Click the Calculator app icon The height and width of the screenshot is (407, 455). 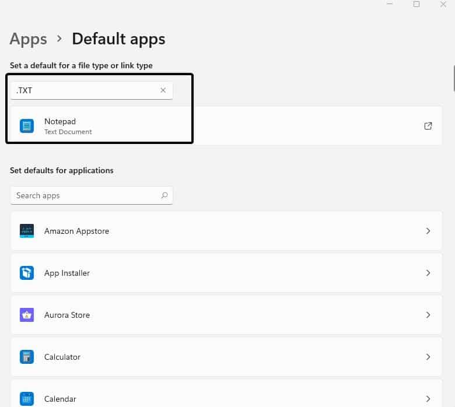coord(27,357)
